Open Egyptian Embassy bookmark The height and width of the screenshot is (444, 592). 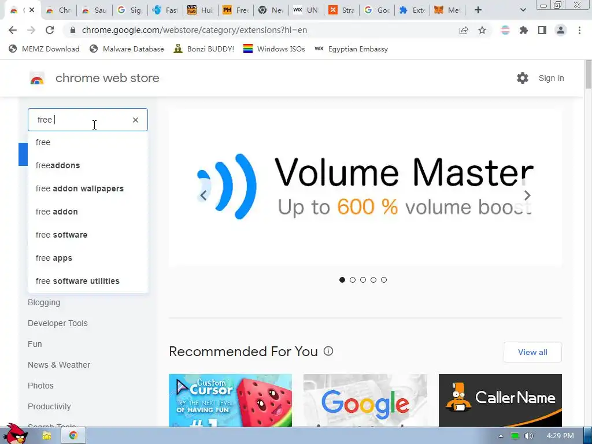pyautogui.click(x=351, y=49)
